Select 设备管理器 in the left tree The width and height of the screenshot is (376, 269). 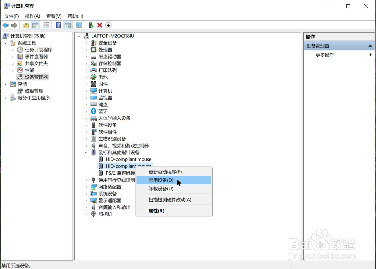click(x=36, y=77)
